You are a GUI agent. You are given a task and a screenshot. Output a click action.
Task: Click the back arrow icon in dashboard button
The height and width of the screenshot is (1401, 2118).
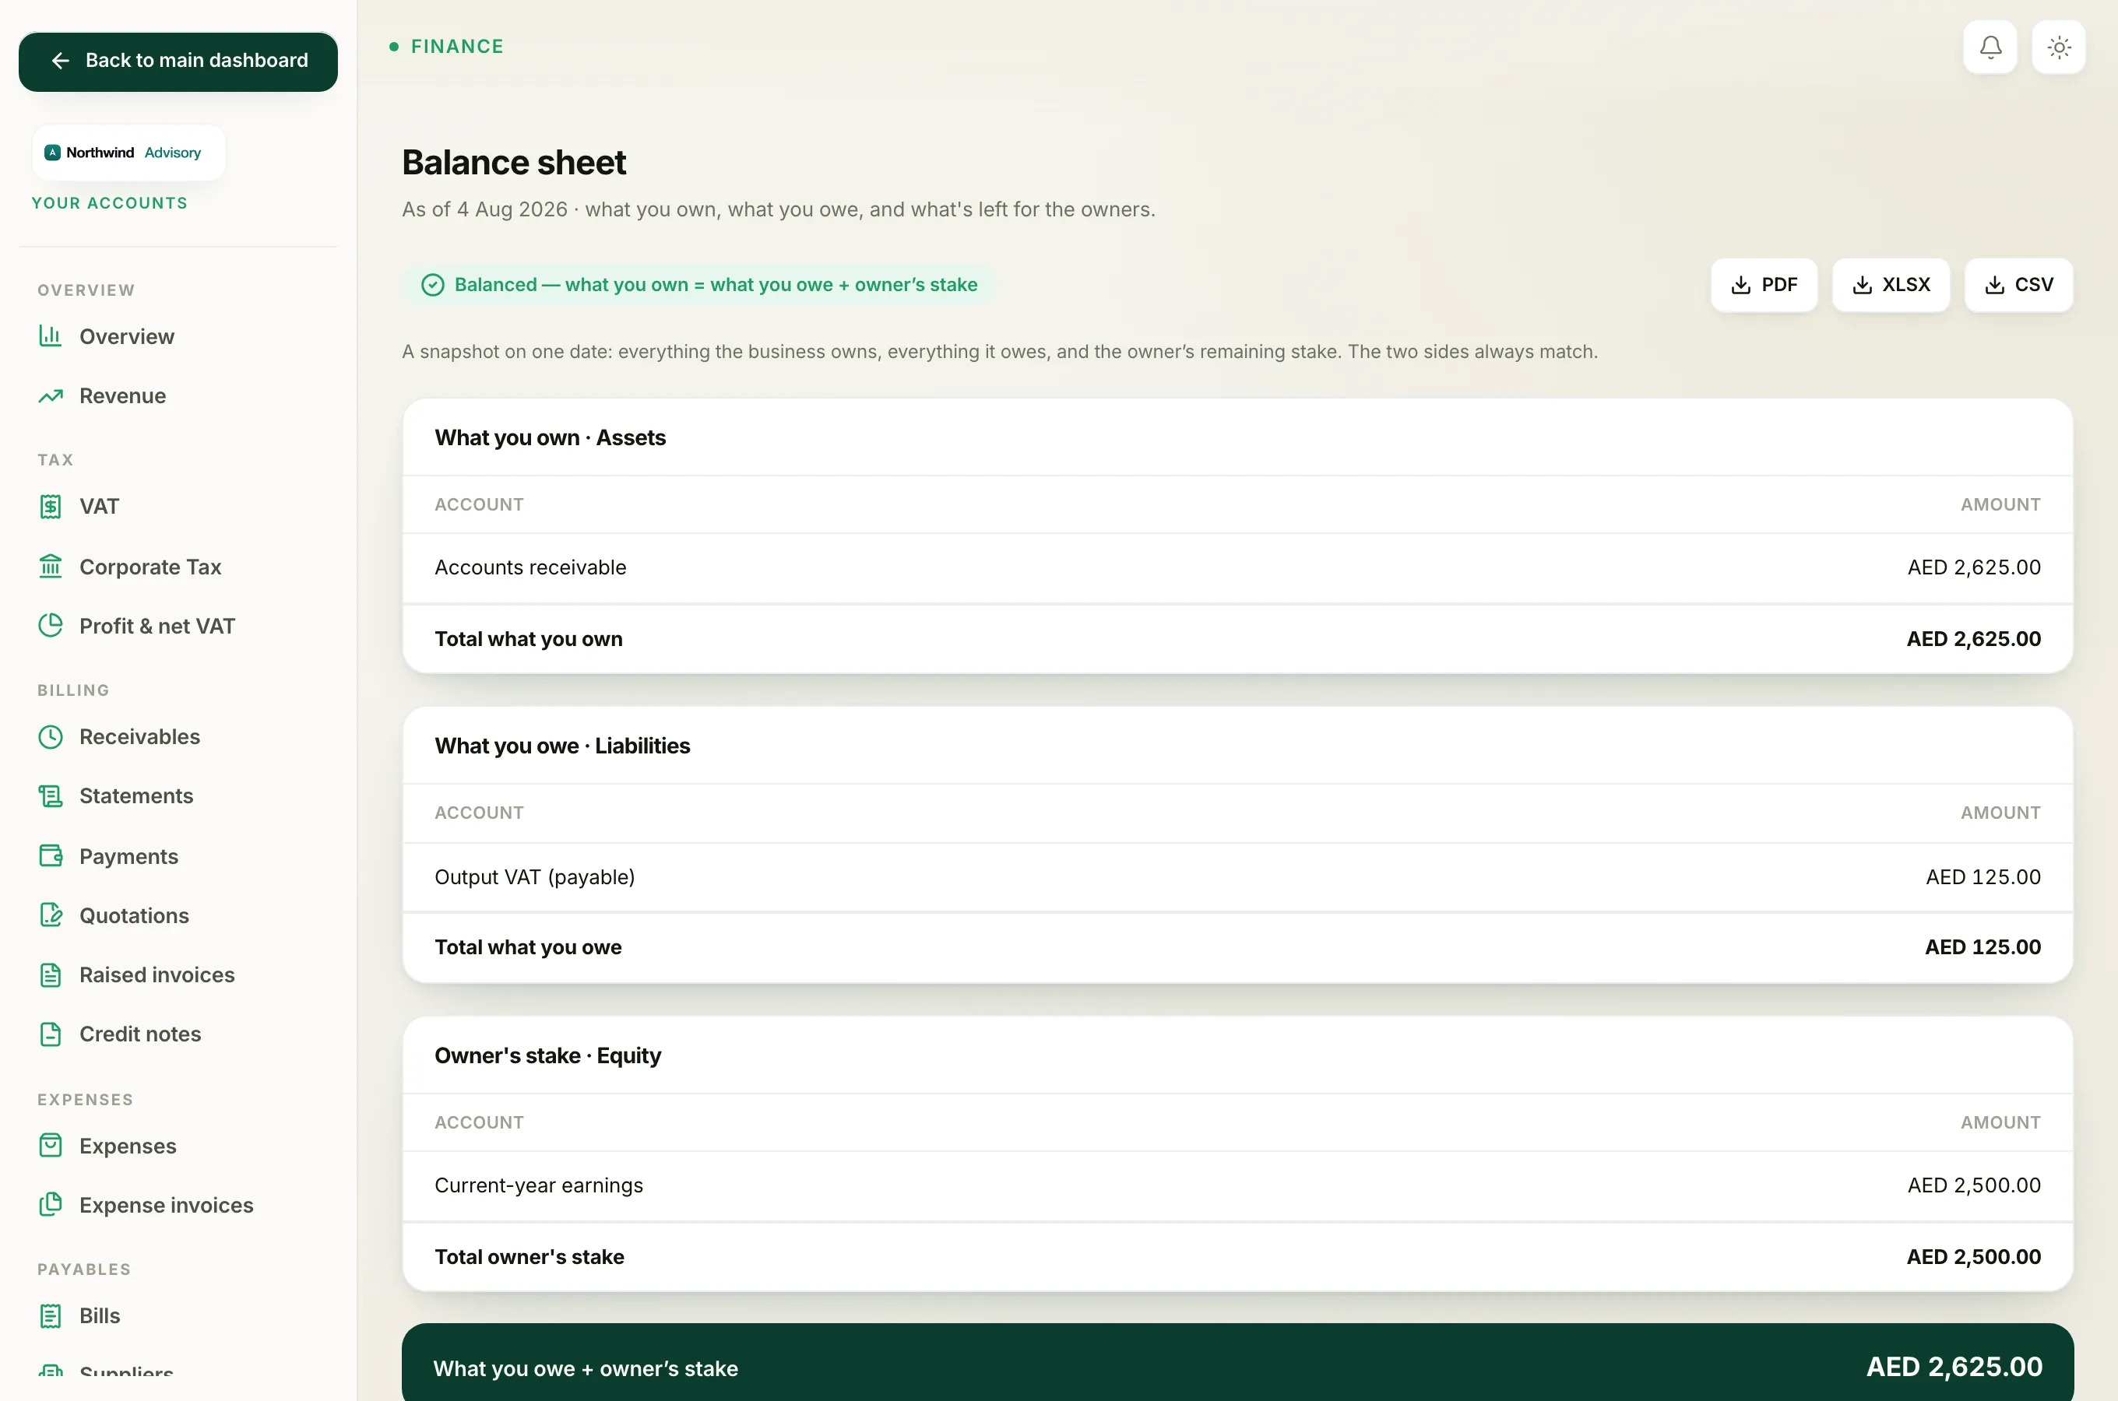pyautogui.click(x=60, y=61)
